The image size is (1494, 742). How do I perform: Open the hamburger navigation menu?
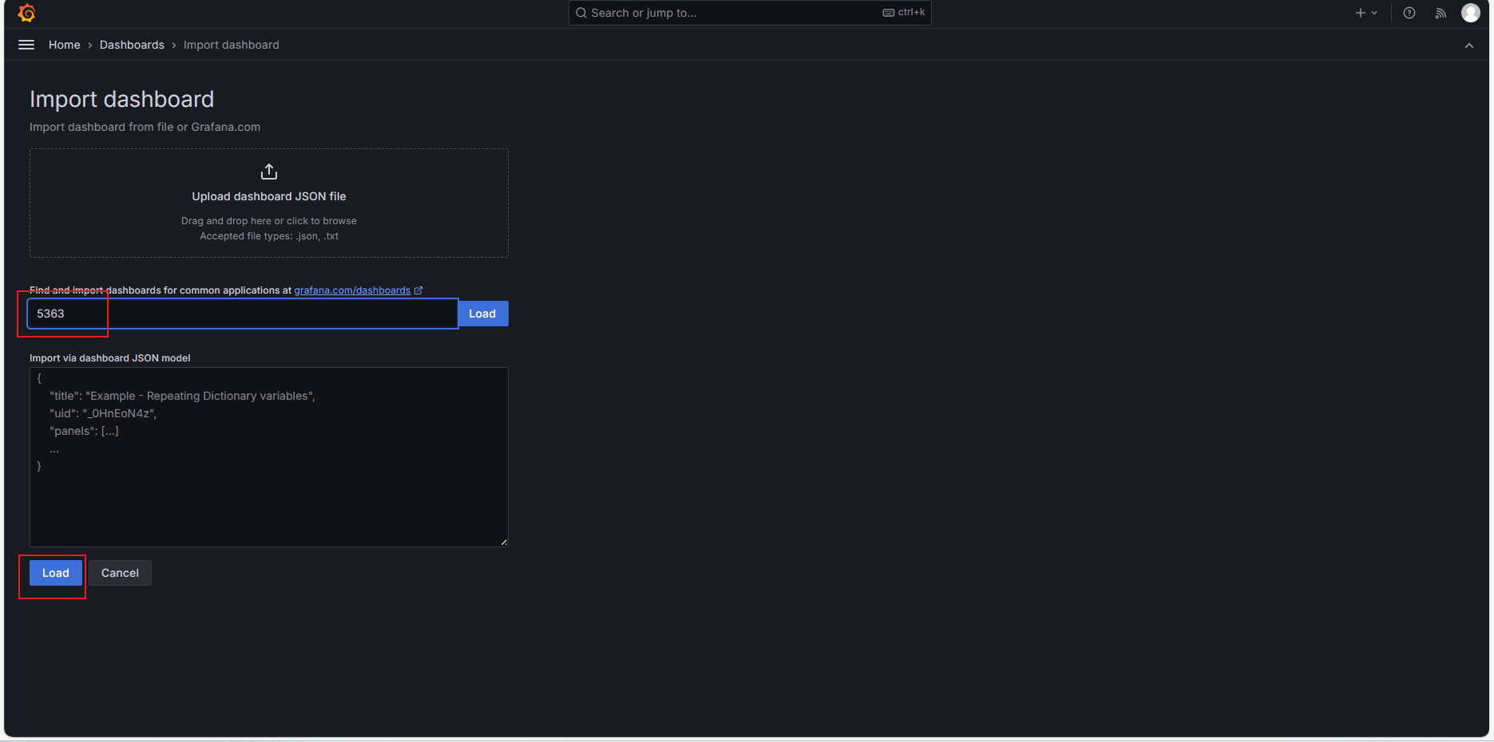[x=26, y=45]
